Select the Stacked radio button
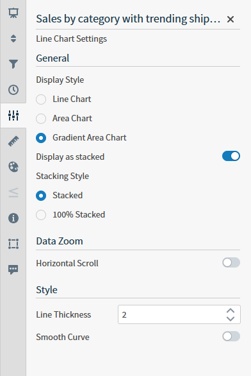Viewport: 251px width, 376px height. click(41, 196)
